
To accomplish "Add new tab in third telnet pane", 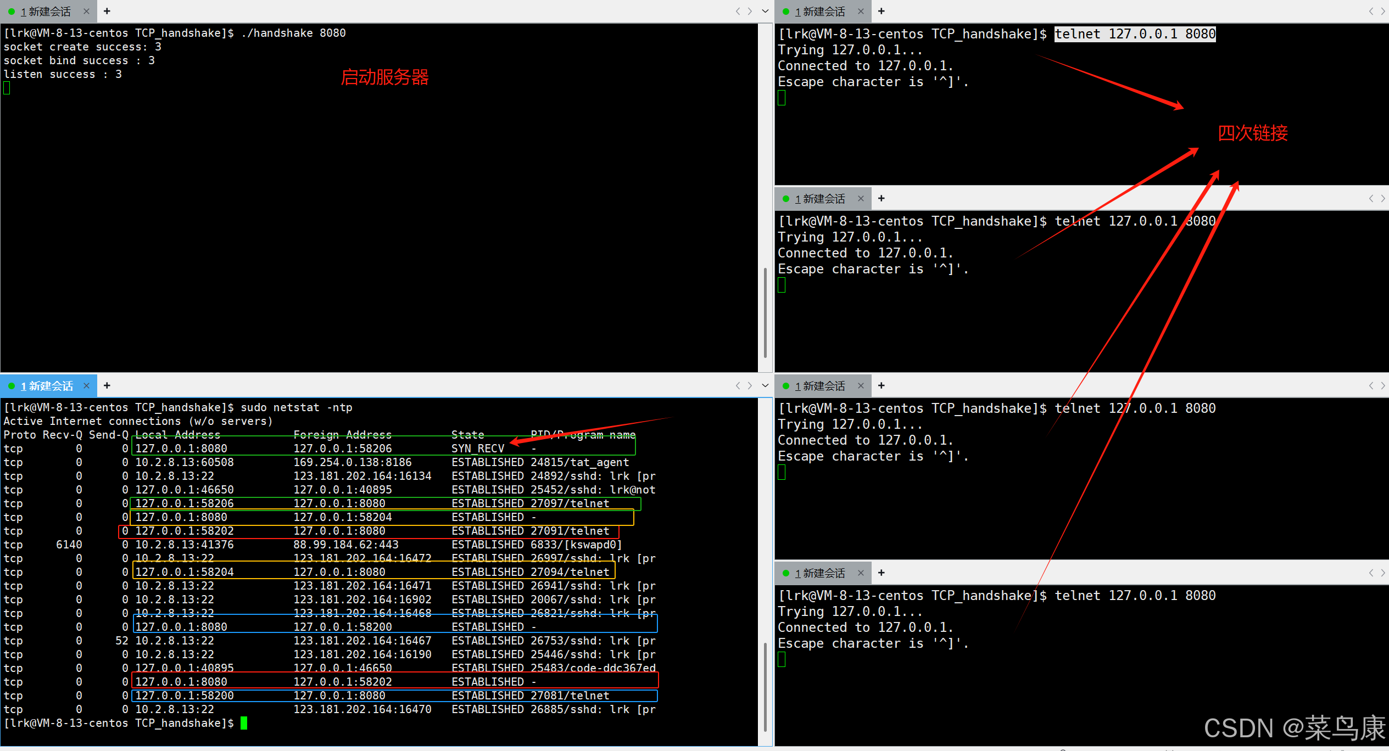I will coord(882,385).
